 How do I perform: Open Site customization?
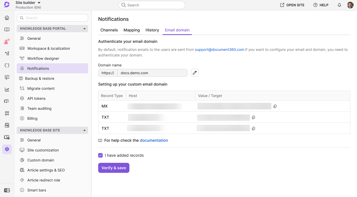coord(52,150)
